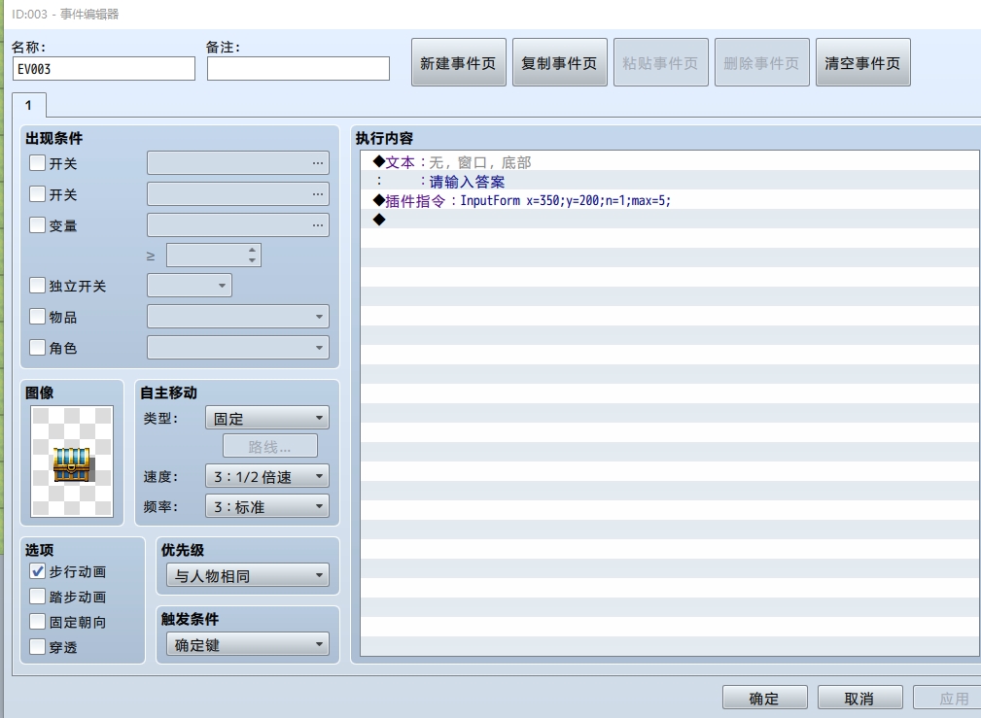Image resolution: width=981 pixels, height=718 pixels.
Task: Click the 新建事件页 button
Action: click(x=459, y=62)
